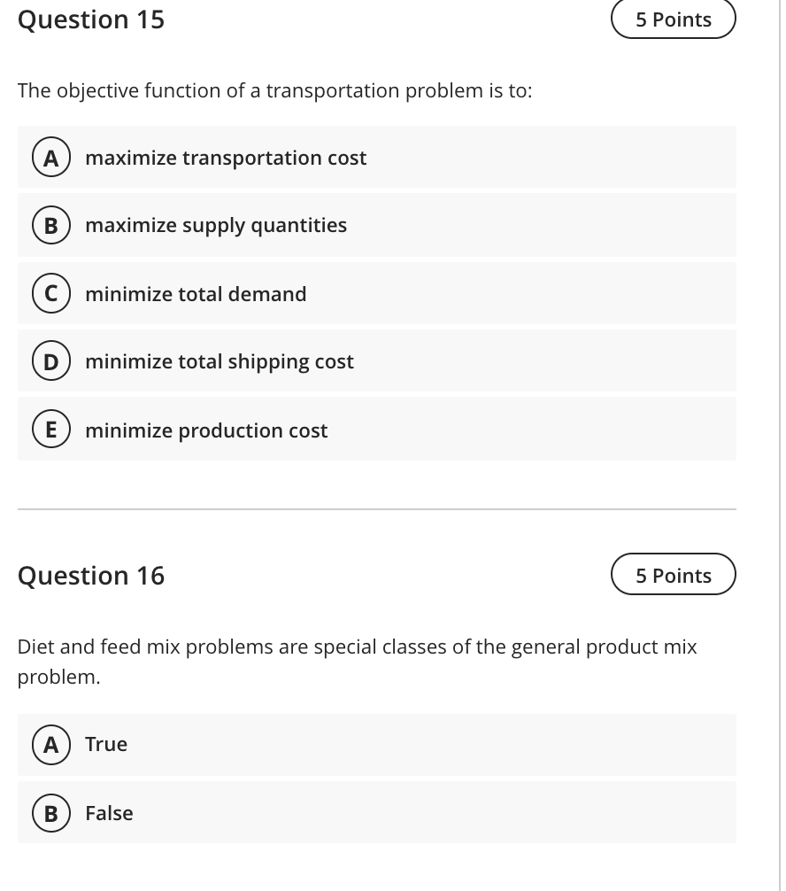Click the Question 15 heading
This screenshot has height=891, width=786.
pyautogui.click(x=90, y=19)
